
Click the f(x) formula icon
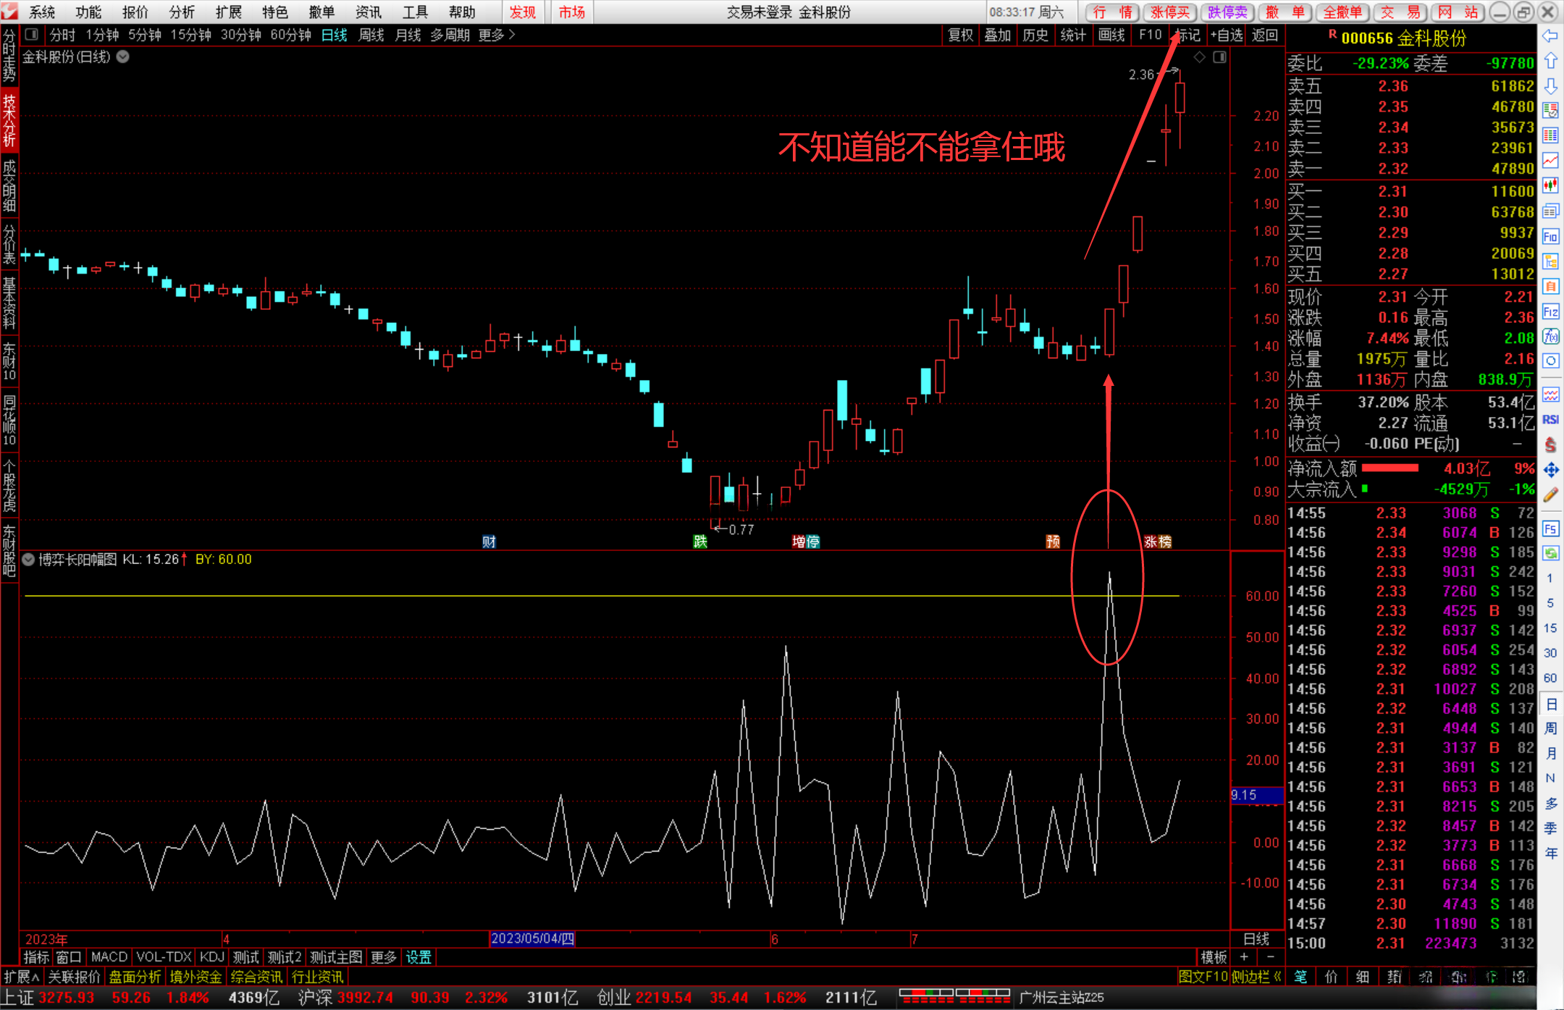pyautogui.click(x=1550, y=337)
